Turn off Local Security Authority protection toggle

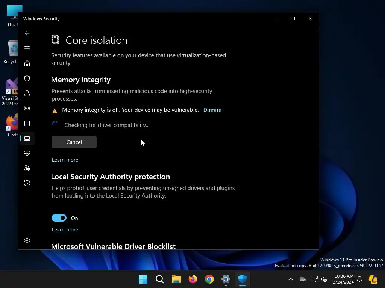coord(59,218)
